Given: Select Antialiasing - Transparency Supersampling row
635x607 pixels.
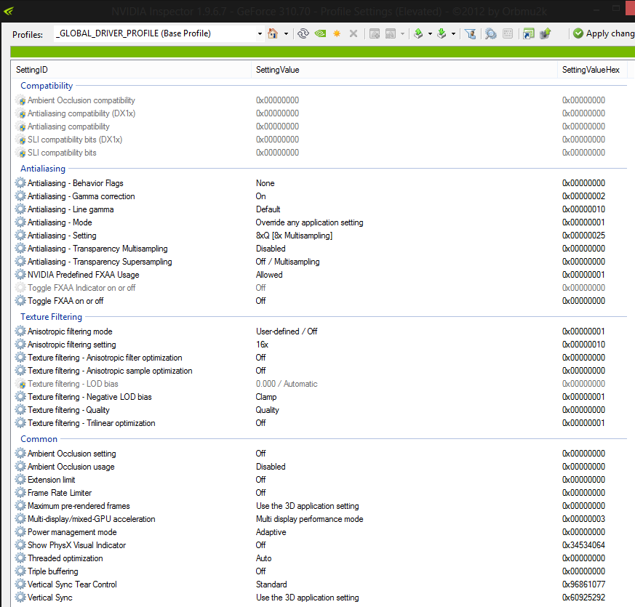Looking at the screenshot, I should [320, 262].
